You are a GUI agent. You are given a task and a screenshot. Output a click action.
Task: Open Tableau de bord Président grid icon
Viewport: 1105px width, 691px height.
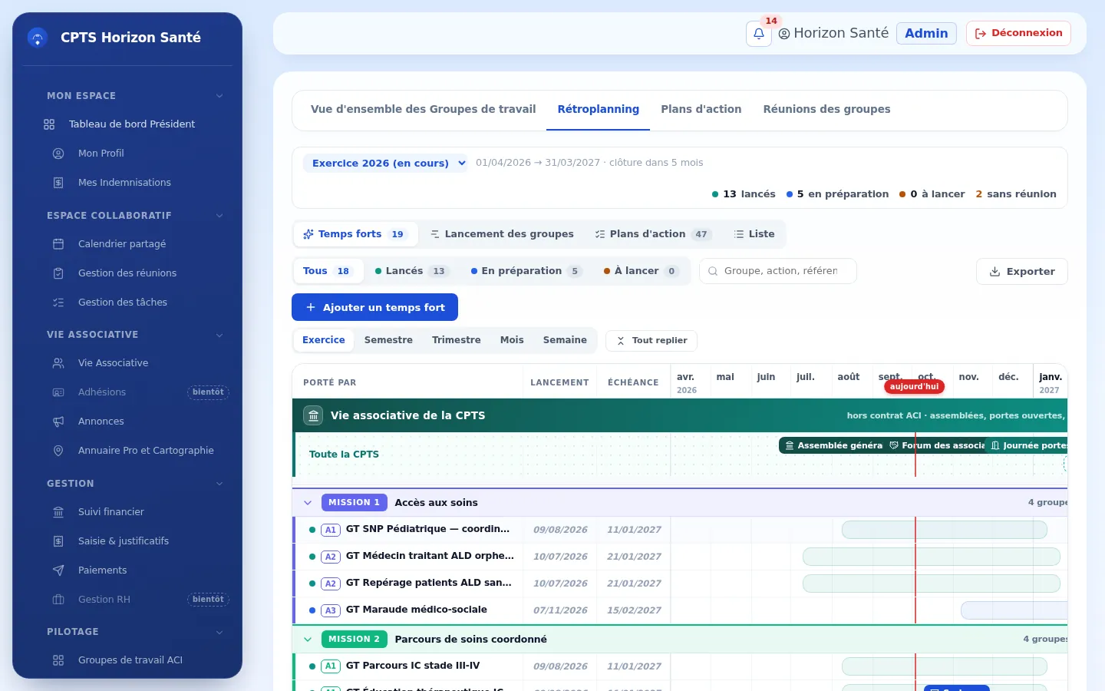tap(49, 124)
